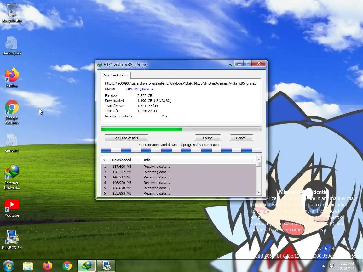
Task: Select connection row 3 with 146.217 MB
Action: 178,177
